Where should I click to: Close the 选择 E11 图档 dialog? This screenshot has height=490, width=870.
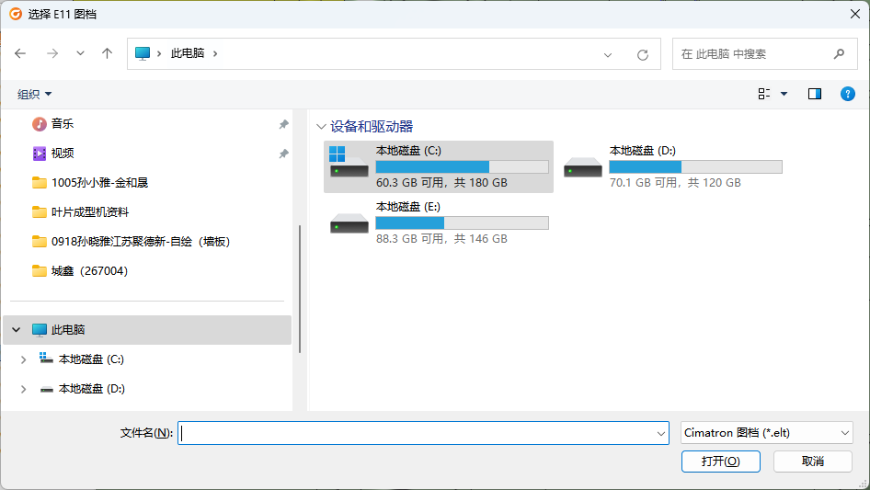click(855, 14)
